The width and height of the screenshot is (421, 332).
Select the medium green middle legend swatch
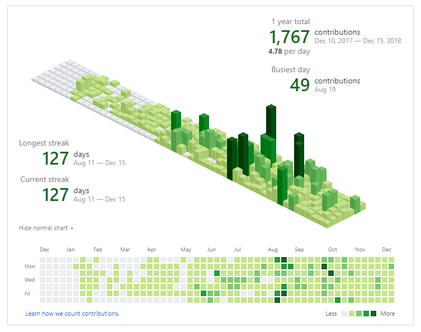tap(359, 314)
